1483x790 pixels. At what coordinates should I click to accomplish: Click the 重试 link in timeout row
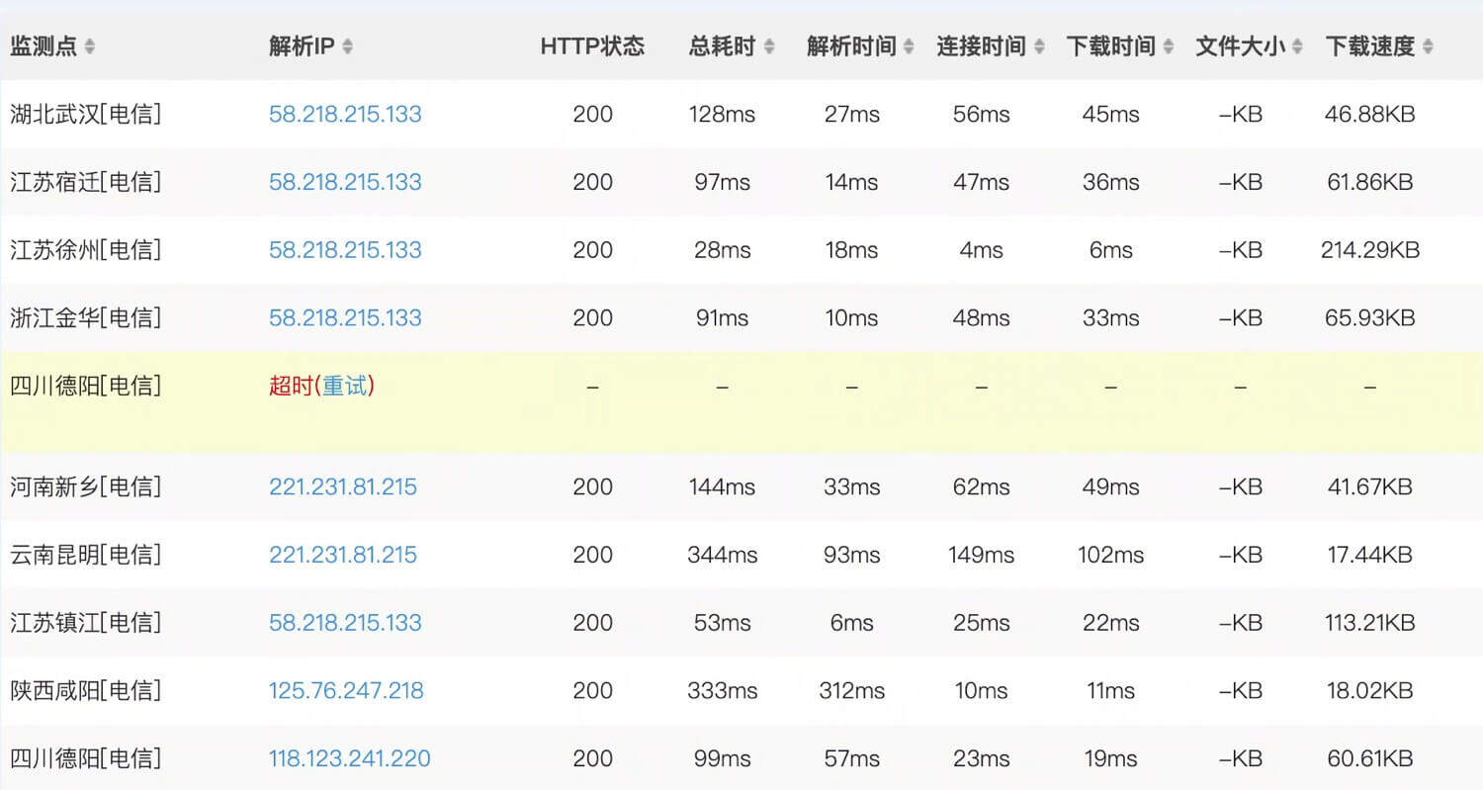345,386
